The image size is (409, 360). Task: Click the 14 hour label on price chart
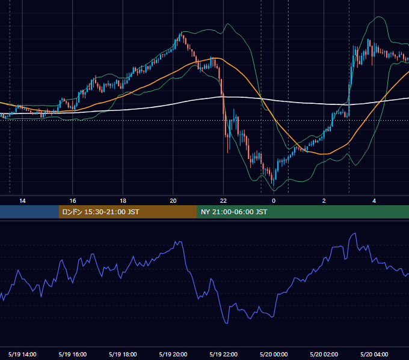[x=22, y=201]
